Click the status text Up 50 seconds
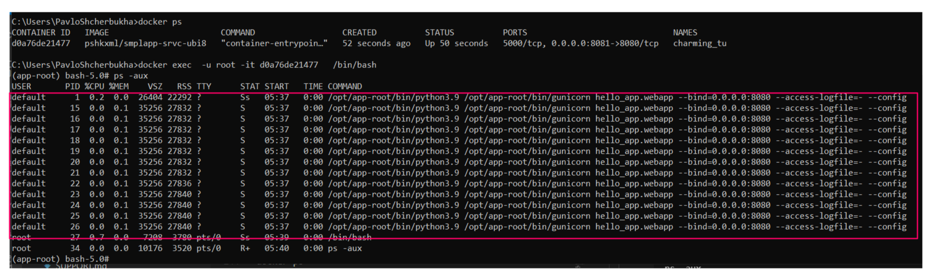The height and width of the screenshot is (275, 943). 456,43
